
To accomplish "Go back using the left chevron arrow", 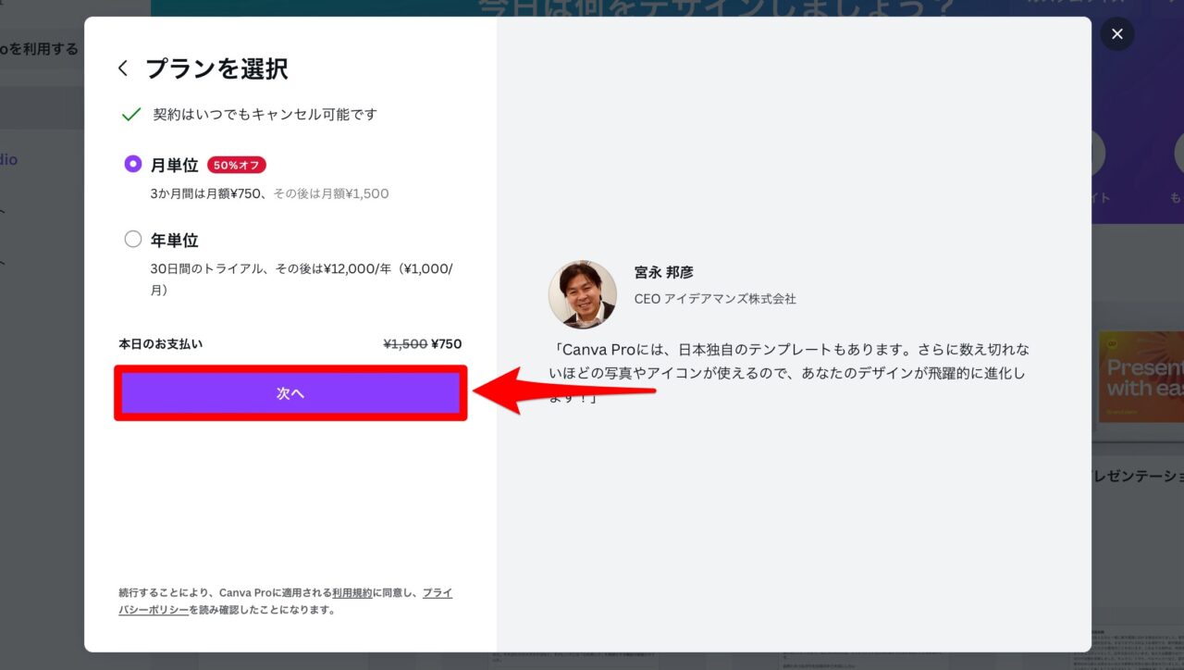I will tap(123, 68).
